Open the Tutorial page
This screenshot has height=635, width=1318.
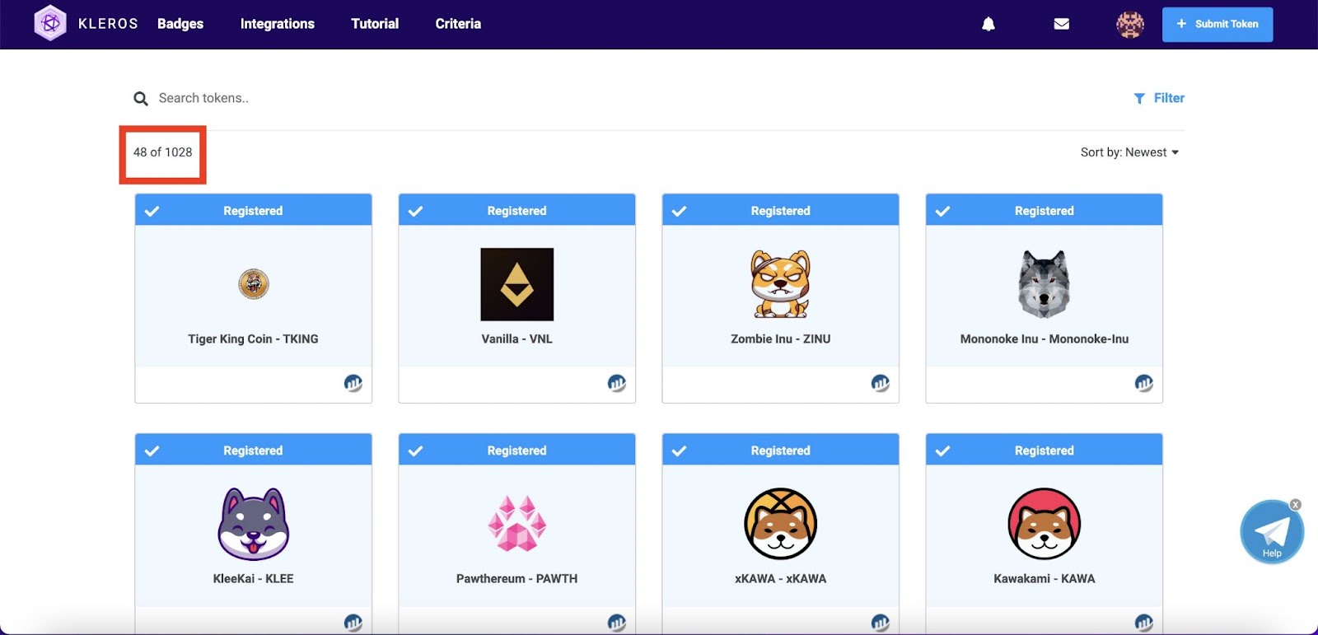click(x=375, y=24)
